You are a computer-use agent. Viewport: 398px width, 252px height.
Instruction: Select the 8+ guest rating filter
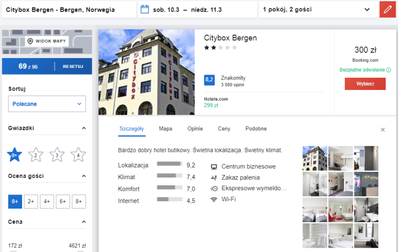coord(79,202)
